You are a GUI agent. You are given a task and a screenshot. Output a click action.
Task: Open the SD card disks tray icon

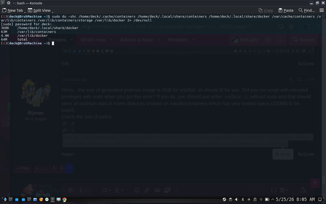tap(255, 199)
